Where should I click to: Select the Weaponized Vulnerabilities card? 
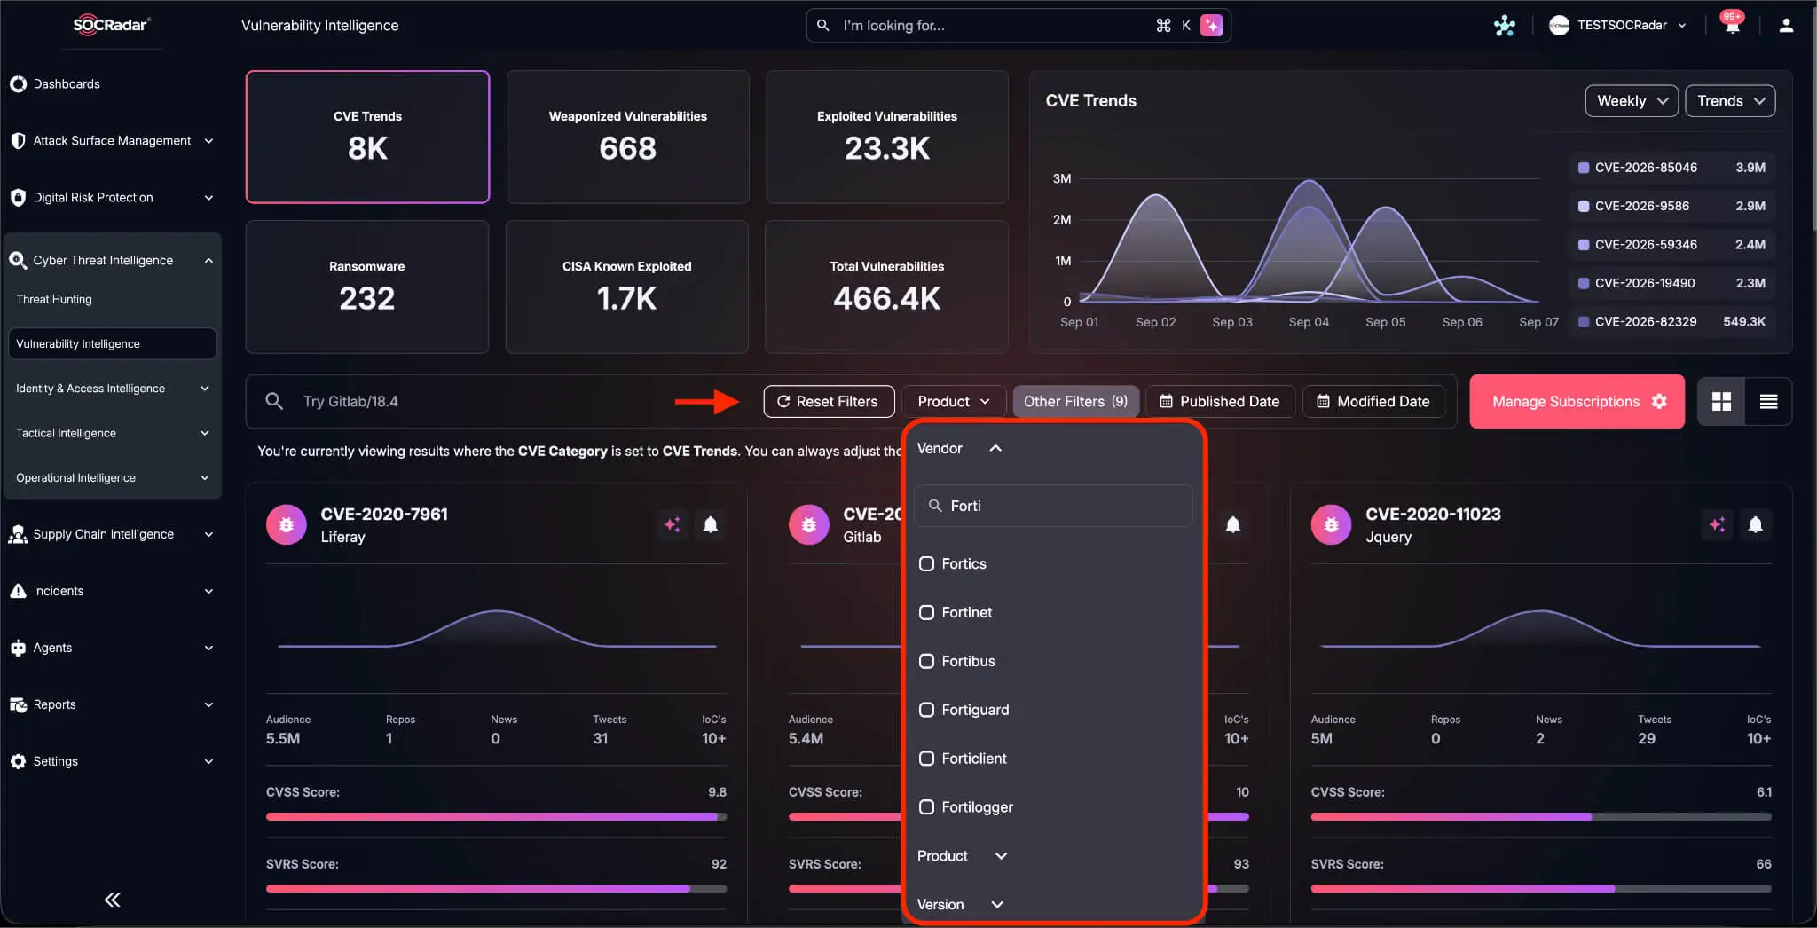627,137
